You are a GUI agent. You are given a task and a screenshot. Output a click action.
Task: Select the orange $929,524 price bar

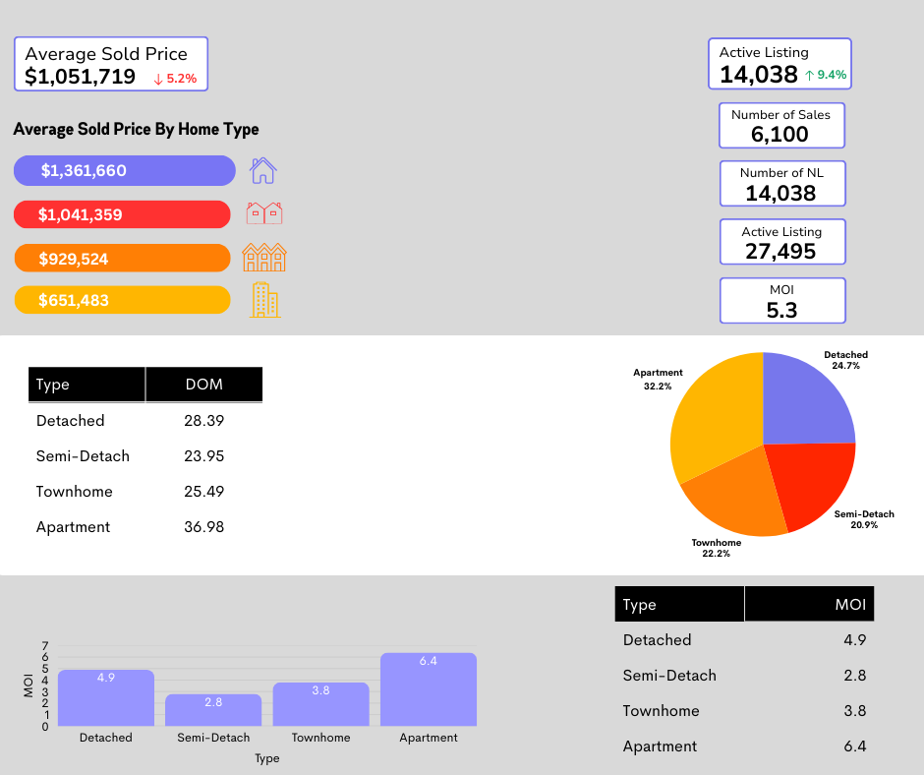click(122, 259)
